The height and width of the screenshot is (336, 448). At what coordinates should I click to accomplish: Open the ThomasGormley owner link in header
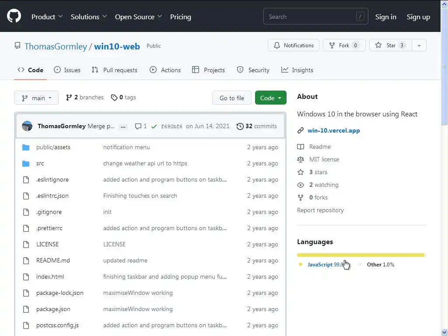pyautogui.click(x=56, y=46)
